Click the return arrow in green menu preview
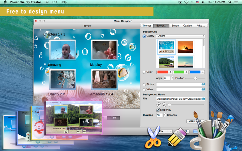This screenshot has width=242, height=151. tap(66, 131)
